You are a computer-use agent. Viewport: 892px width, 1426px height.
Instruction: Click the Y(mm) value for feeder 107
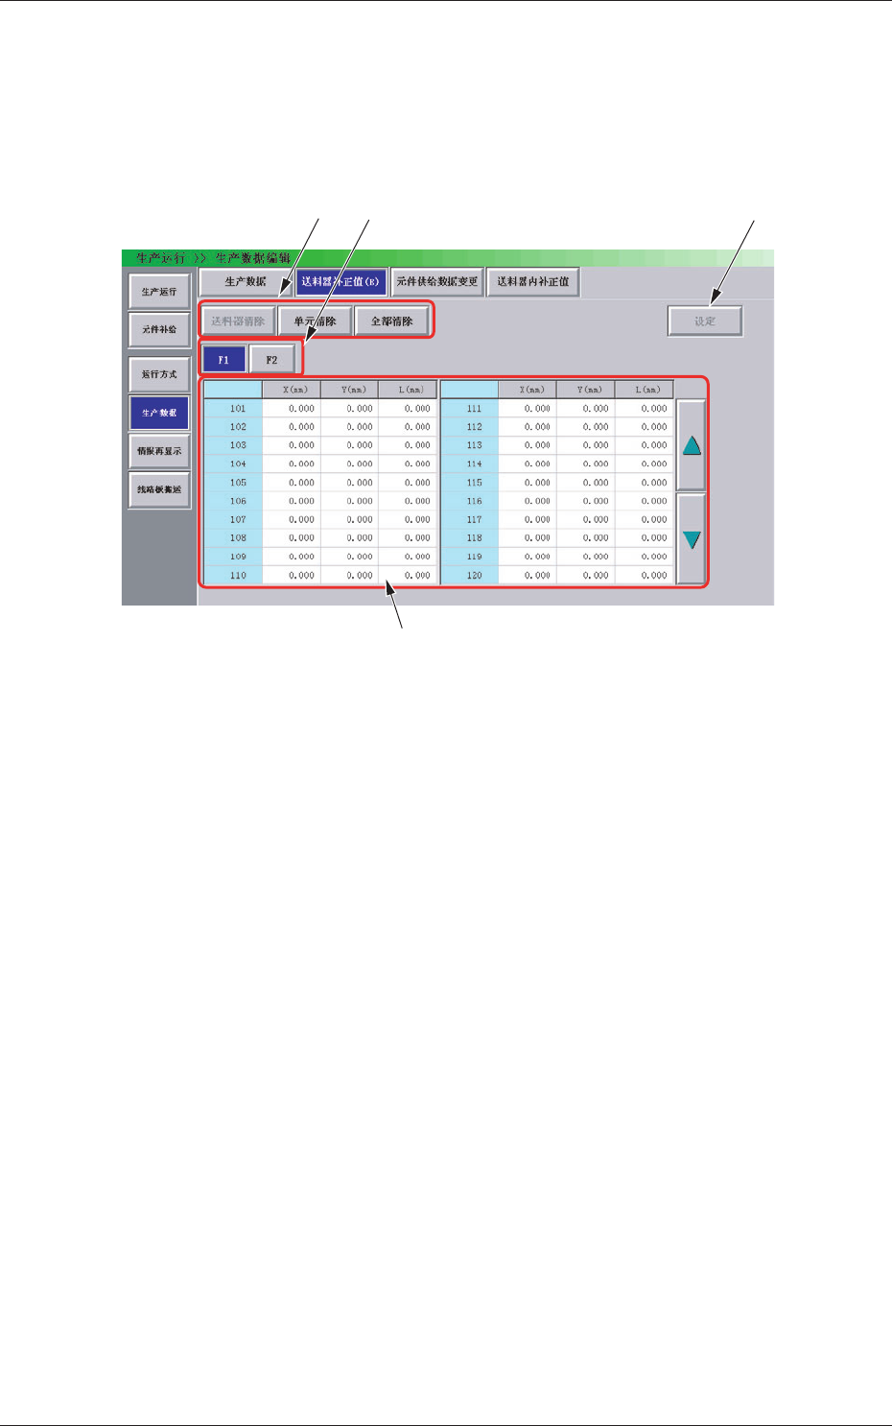350,520
